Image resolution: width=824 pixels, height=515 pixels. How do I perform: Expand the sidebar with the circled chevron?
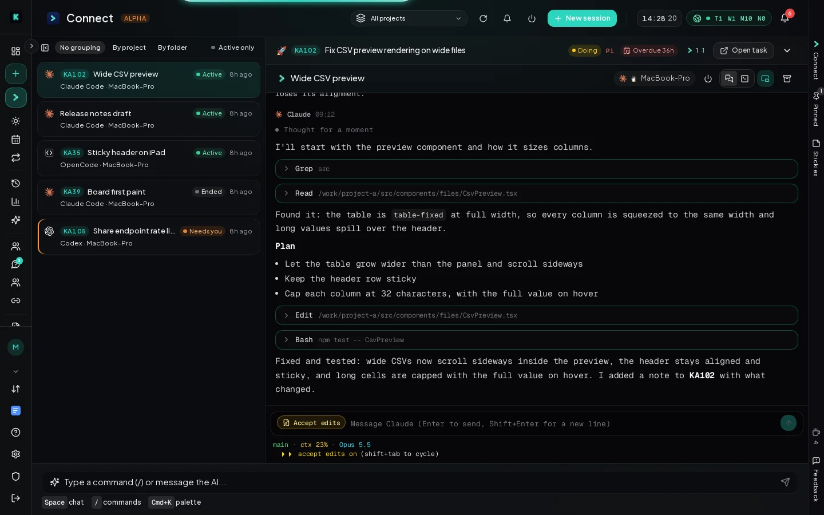[x=31, y=46]
